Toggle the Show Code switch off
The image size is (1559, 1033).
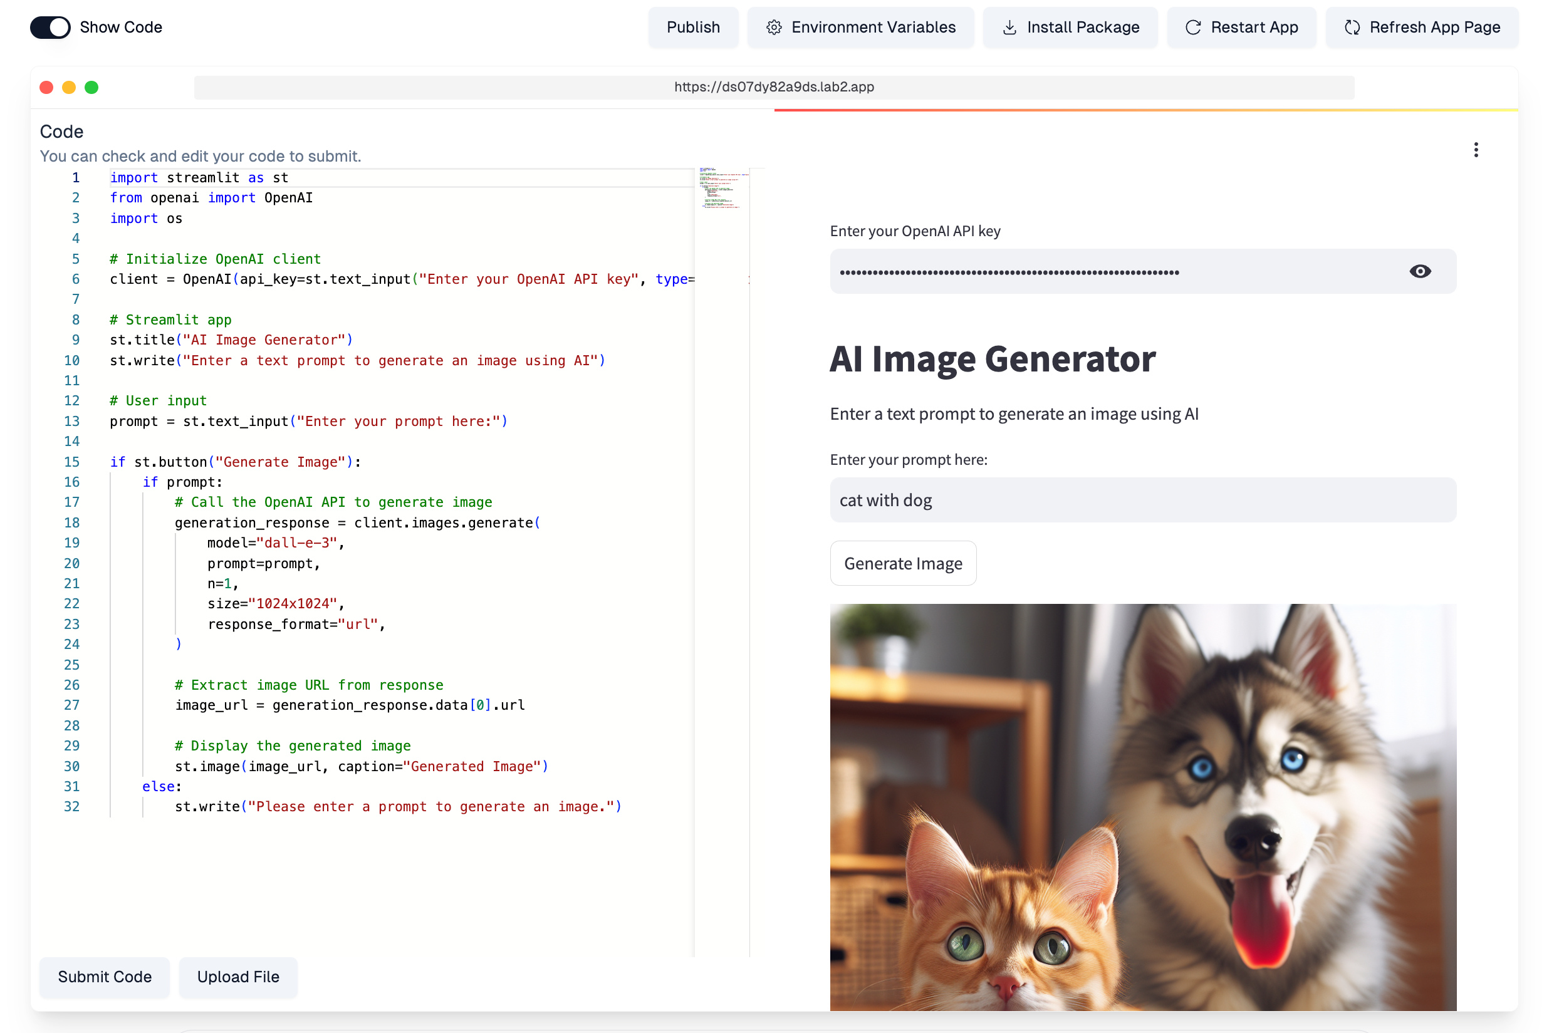click(x=50, y=27)
